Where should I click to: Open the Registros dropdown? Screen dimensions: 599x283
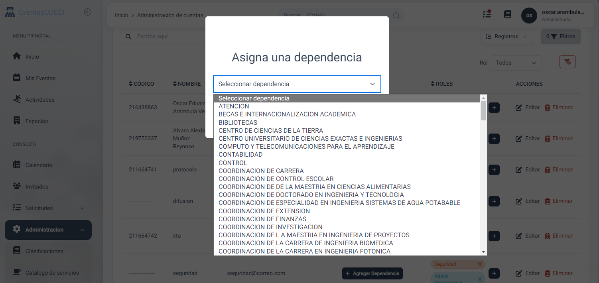506,36
